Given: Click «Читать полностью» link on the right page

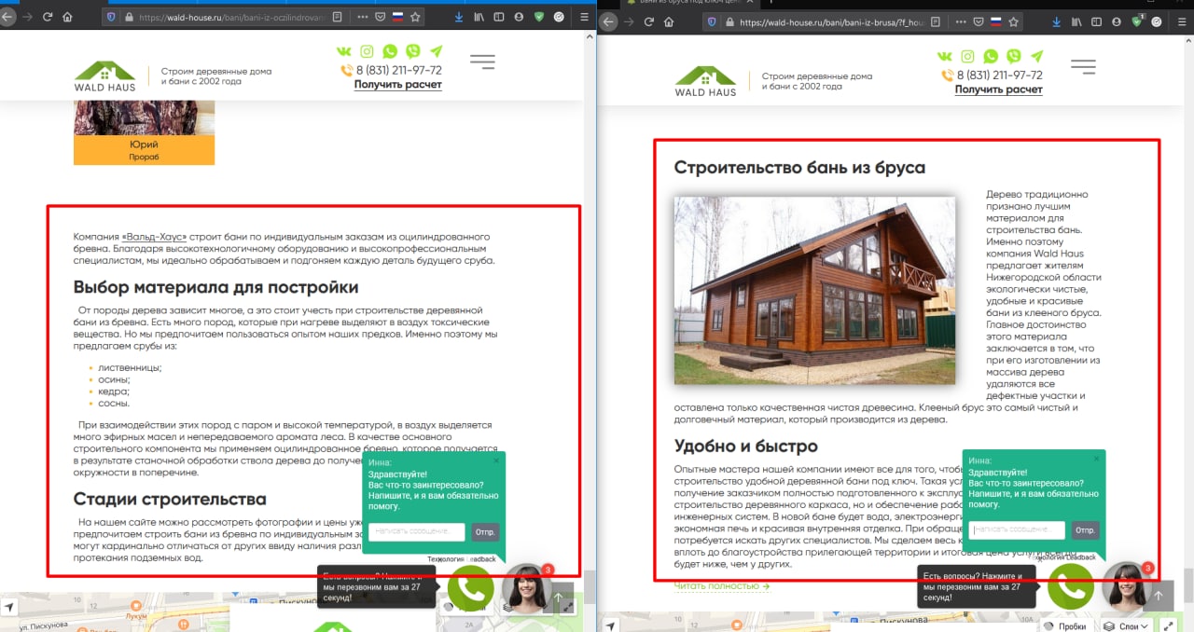Looking at the screenshot, I should [x=722, y=586].
